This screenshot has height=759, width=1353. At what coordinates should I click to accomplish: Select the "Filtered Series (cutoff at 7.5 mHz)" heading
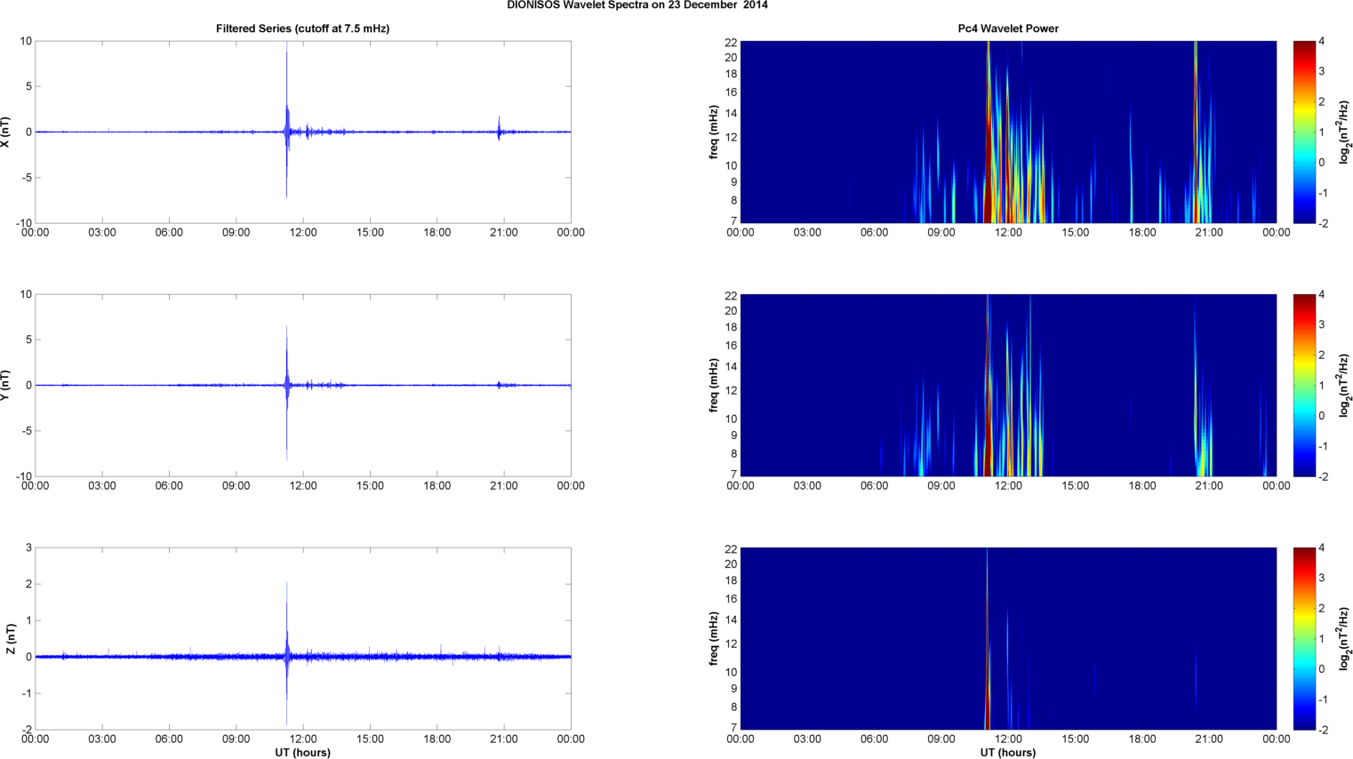302,28
